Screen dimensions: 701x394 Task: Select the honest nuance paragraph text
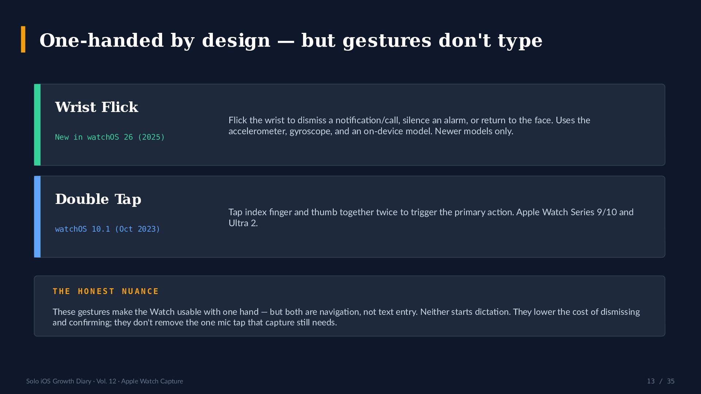[x=346, y=317]
